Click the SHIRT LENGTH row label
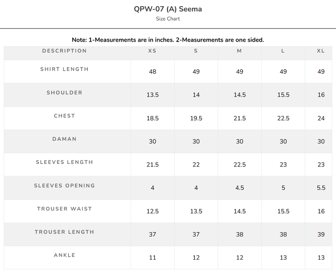The image size is (336, 279). [x=65, y=69]
